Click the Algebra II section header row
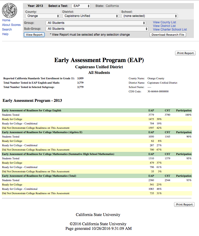 pos(97,132)
